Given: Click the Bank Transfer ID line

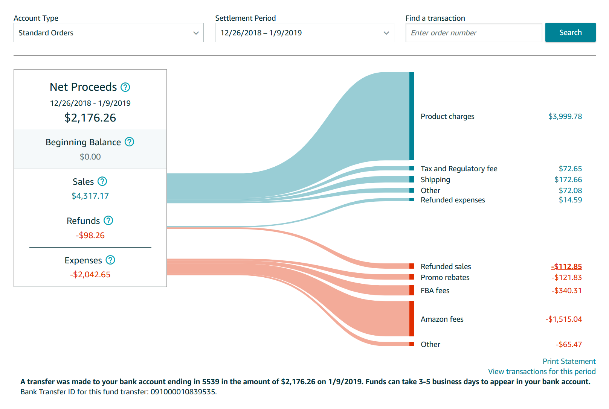Looking at the screenshot, I should click(x=119, y=392).
